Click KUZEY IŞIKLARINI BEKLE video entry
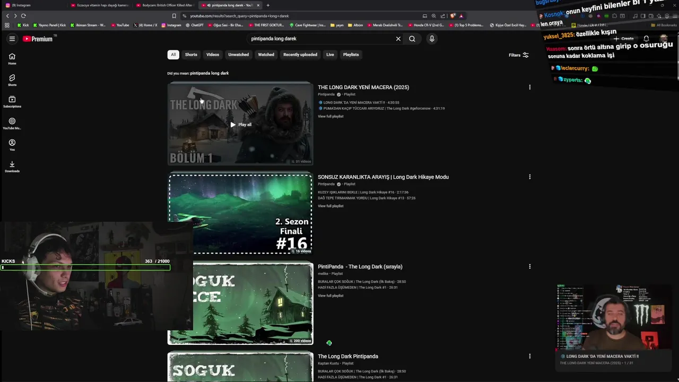Image resolution: width=679 pixels, height=382 pixels. click(363, 192)
